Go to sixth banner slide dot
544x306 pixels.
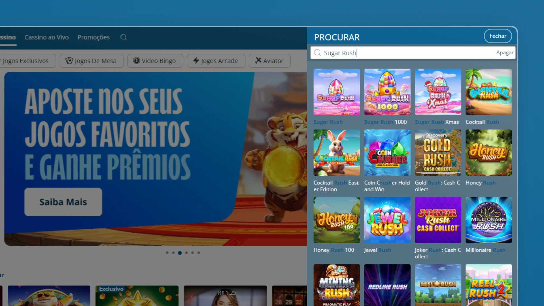(x=199, y=253)
